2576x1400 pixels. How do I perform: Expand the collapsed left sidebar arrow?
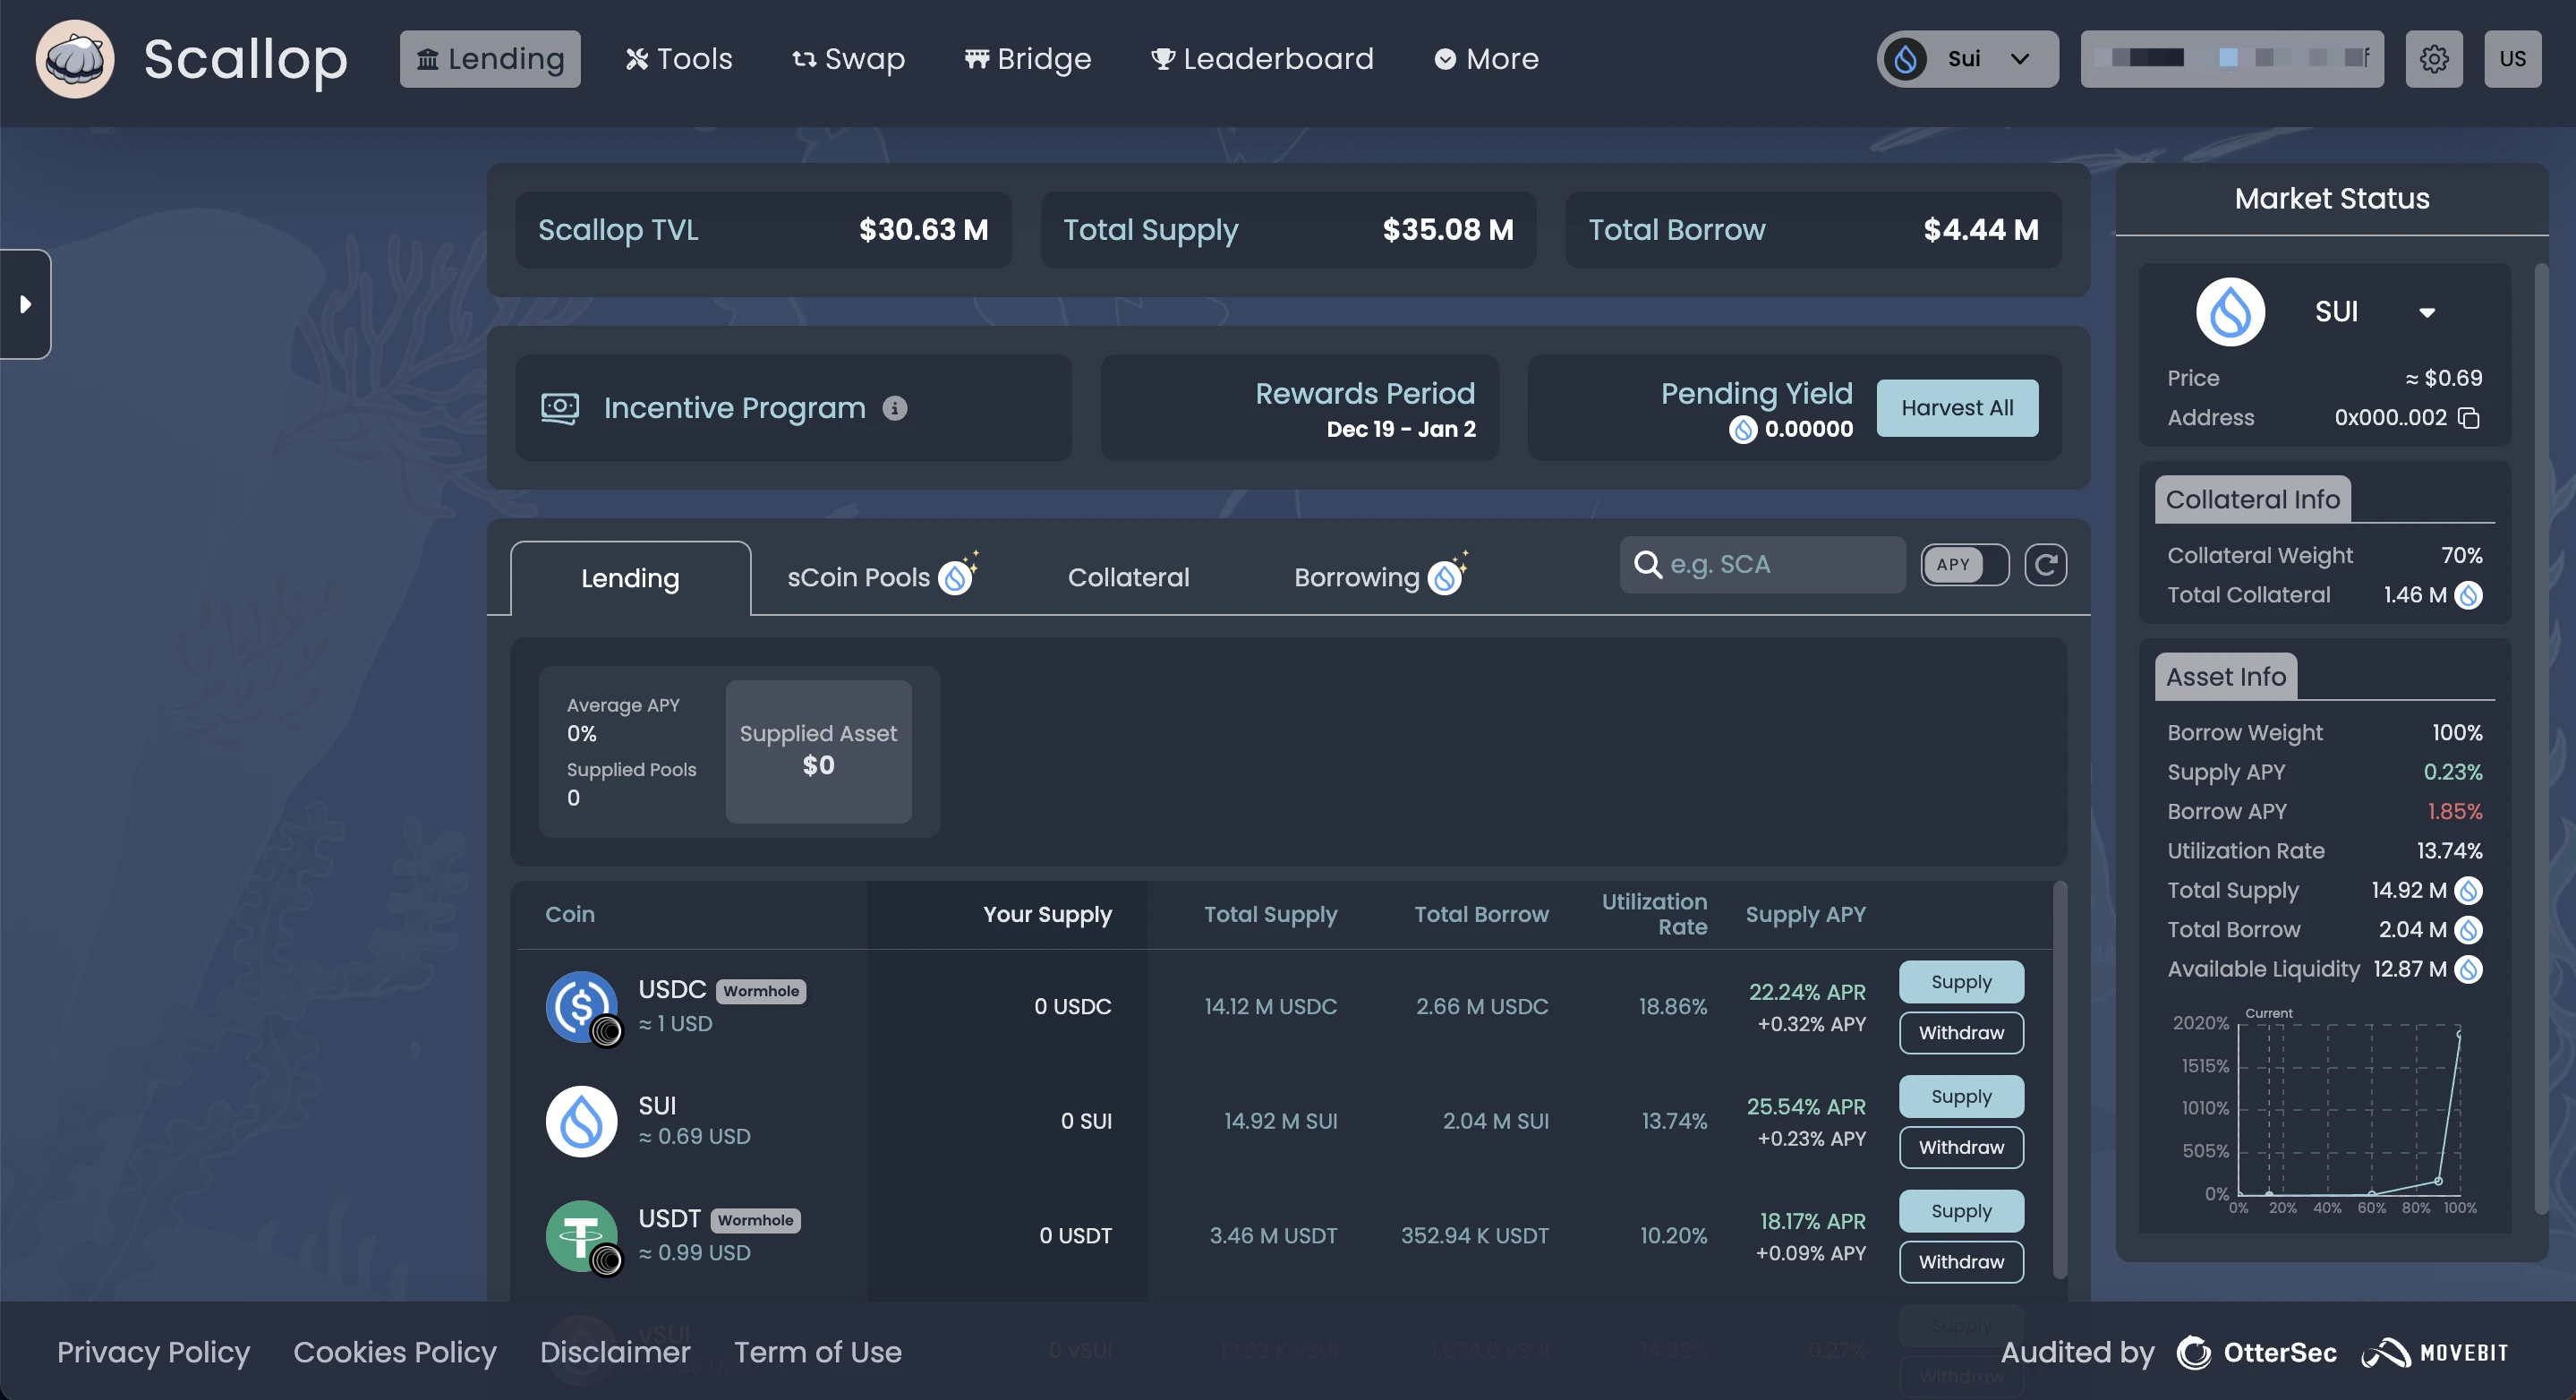(25, 304)
